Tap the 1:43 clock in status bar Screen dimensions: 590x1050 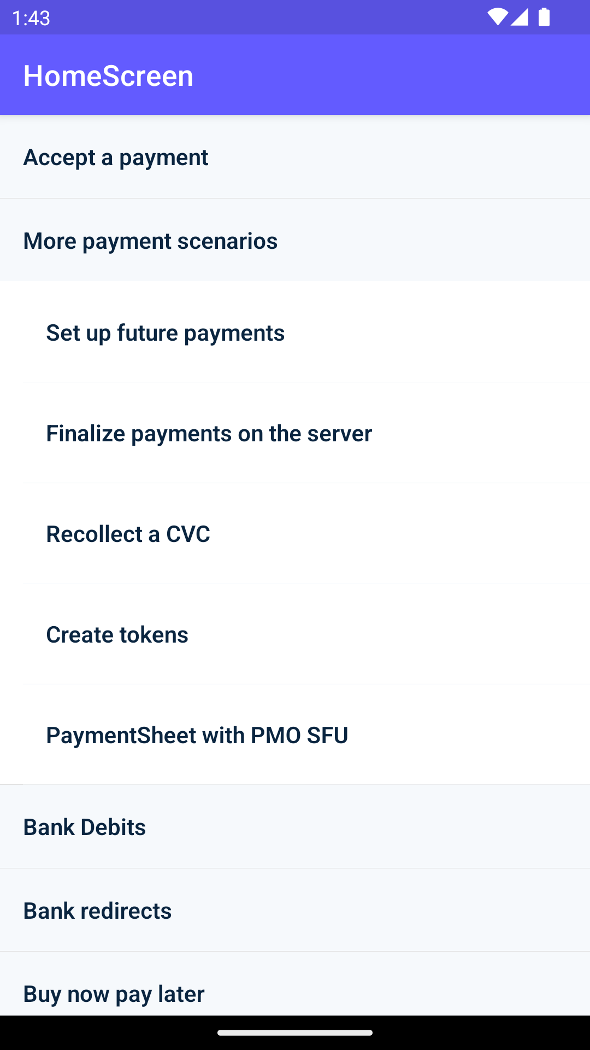tap(31, 18)
